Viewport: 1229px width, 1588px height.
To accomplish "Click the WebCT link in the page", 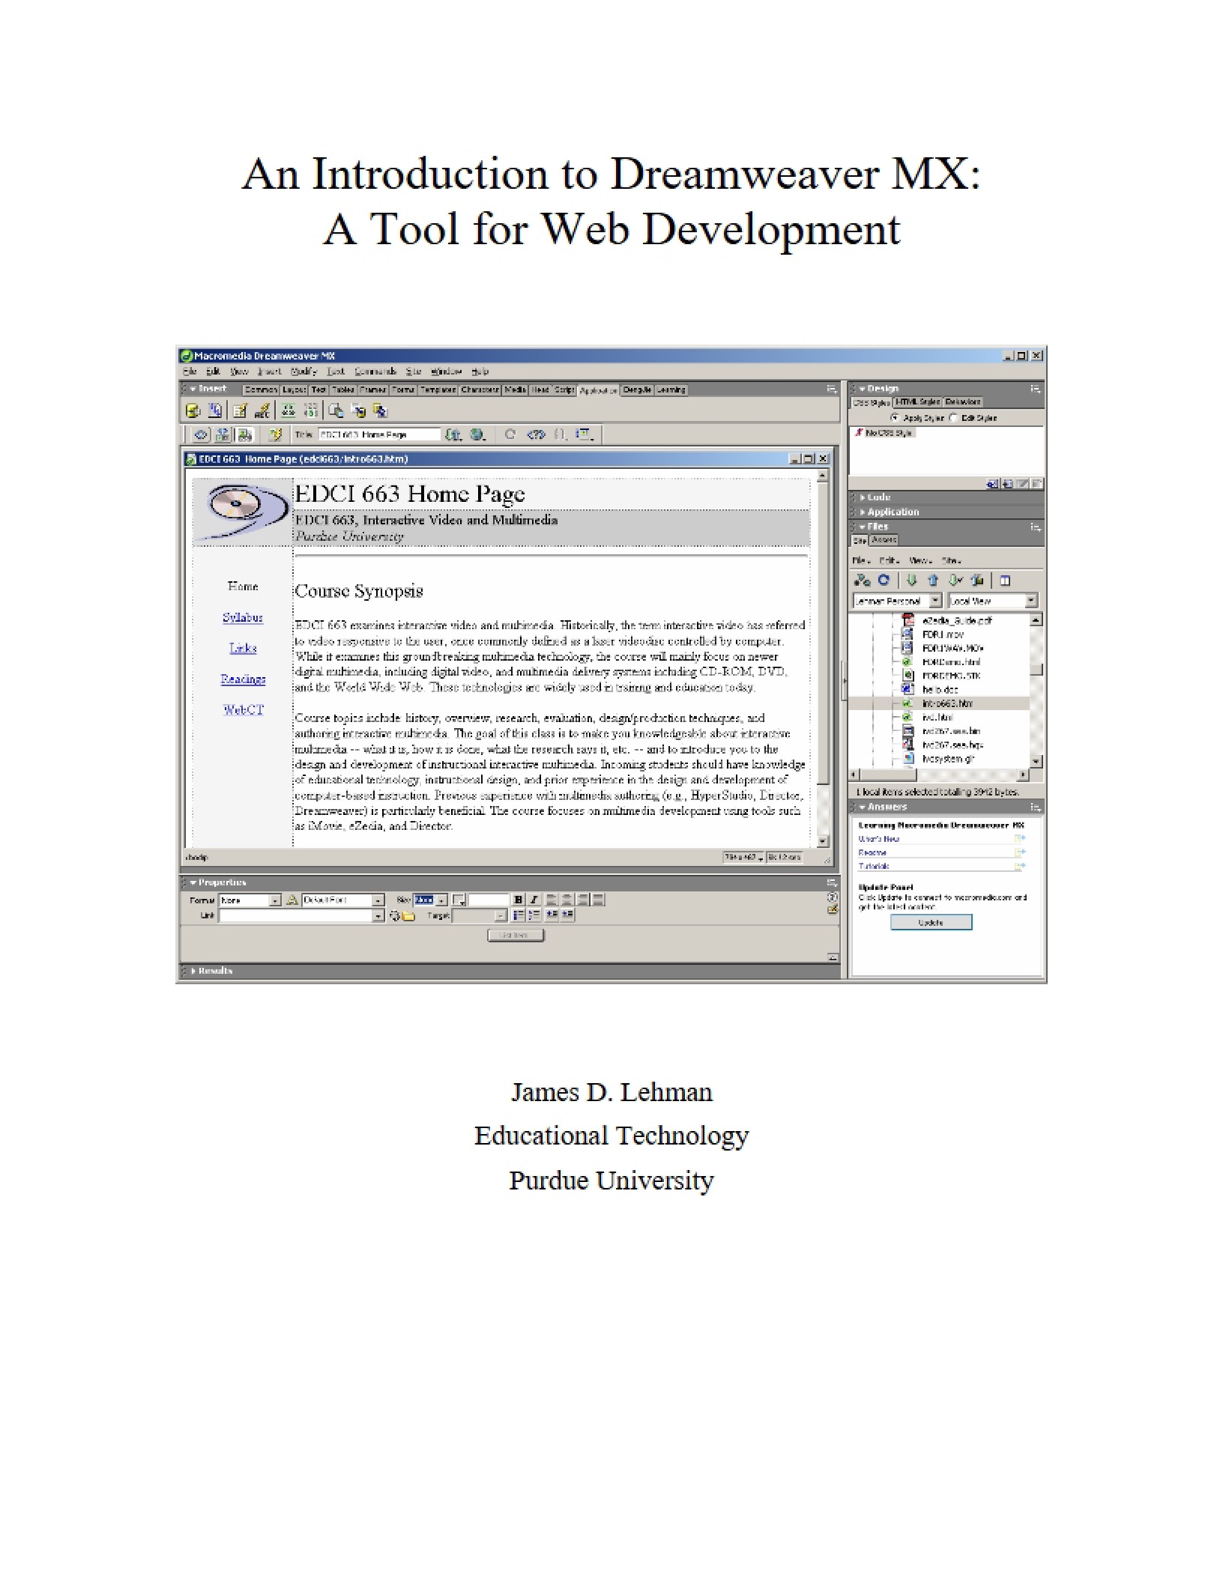I will pos(244,709).
